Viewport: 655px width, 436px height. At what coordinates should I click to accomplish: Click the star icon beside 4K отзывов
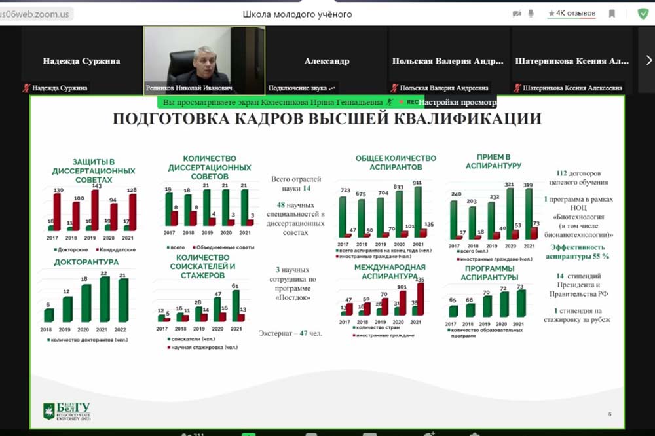pos(552,14)
